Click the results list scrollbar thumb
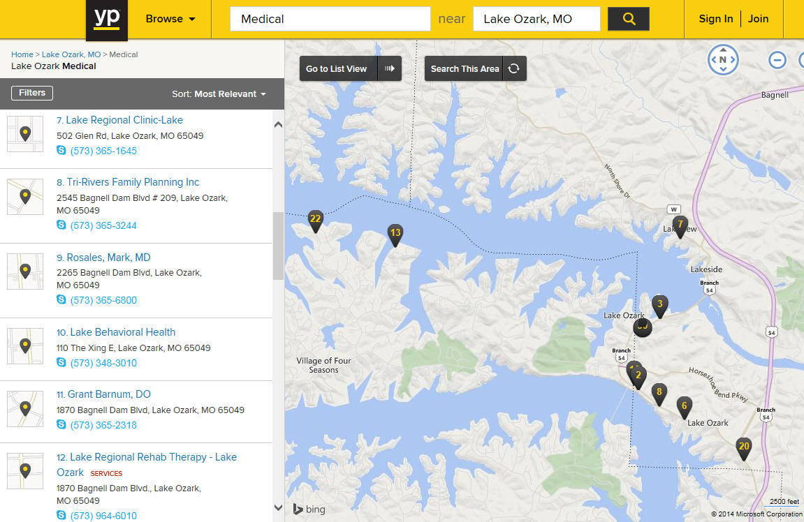This screenshot has width=804, height=522. (279, 246)
